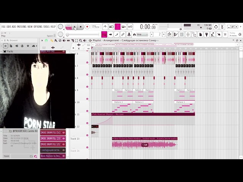The image size is (243, 182).
Task: Click the 0:00:00 time display
Action: tap(148, 27)
